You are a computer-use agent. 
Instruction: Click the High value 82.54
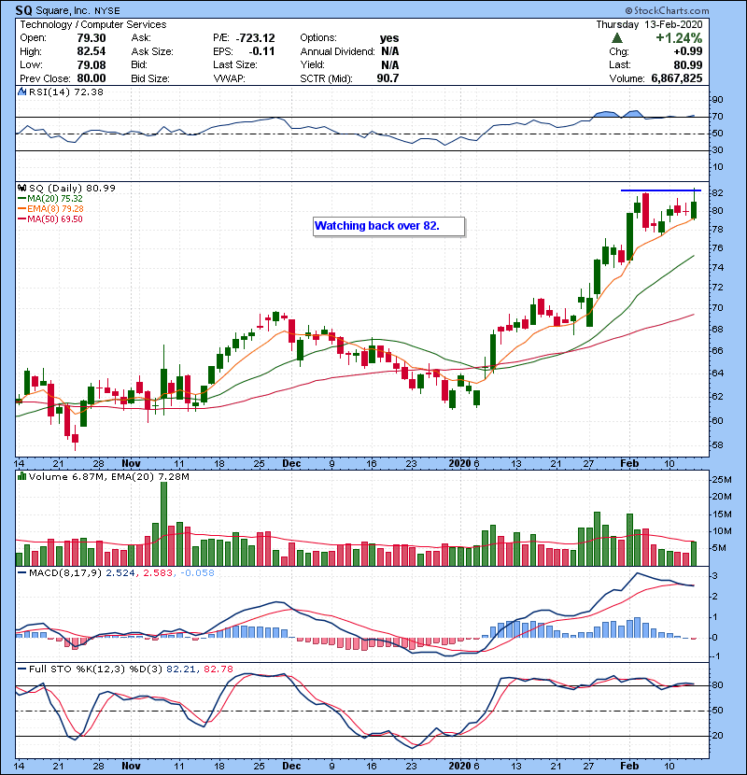(92, 51)
